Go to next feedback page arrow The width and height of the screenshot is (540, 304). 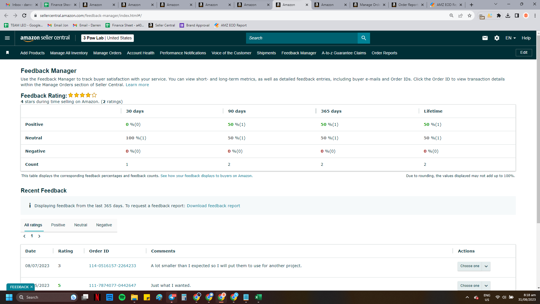pos(39,236)
